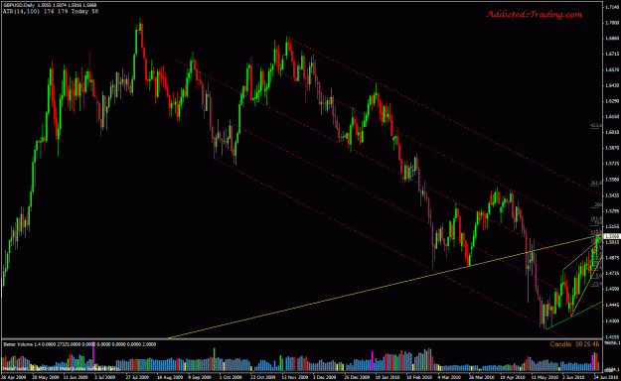Click the 18 Aug 2009 date label
The height and width of the screenshot is (381, 621).
169,377
